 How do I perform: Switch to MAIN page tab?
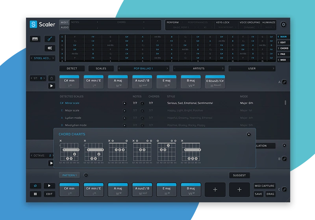click(283, 37)
